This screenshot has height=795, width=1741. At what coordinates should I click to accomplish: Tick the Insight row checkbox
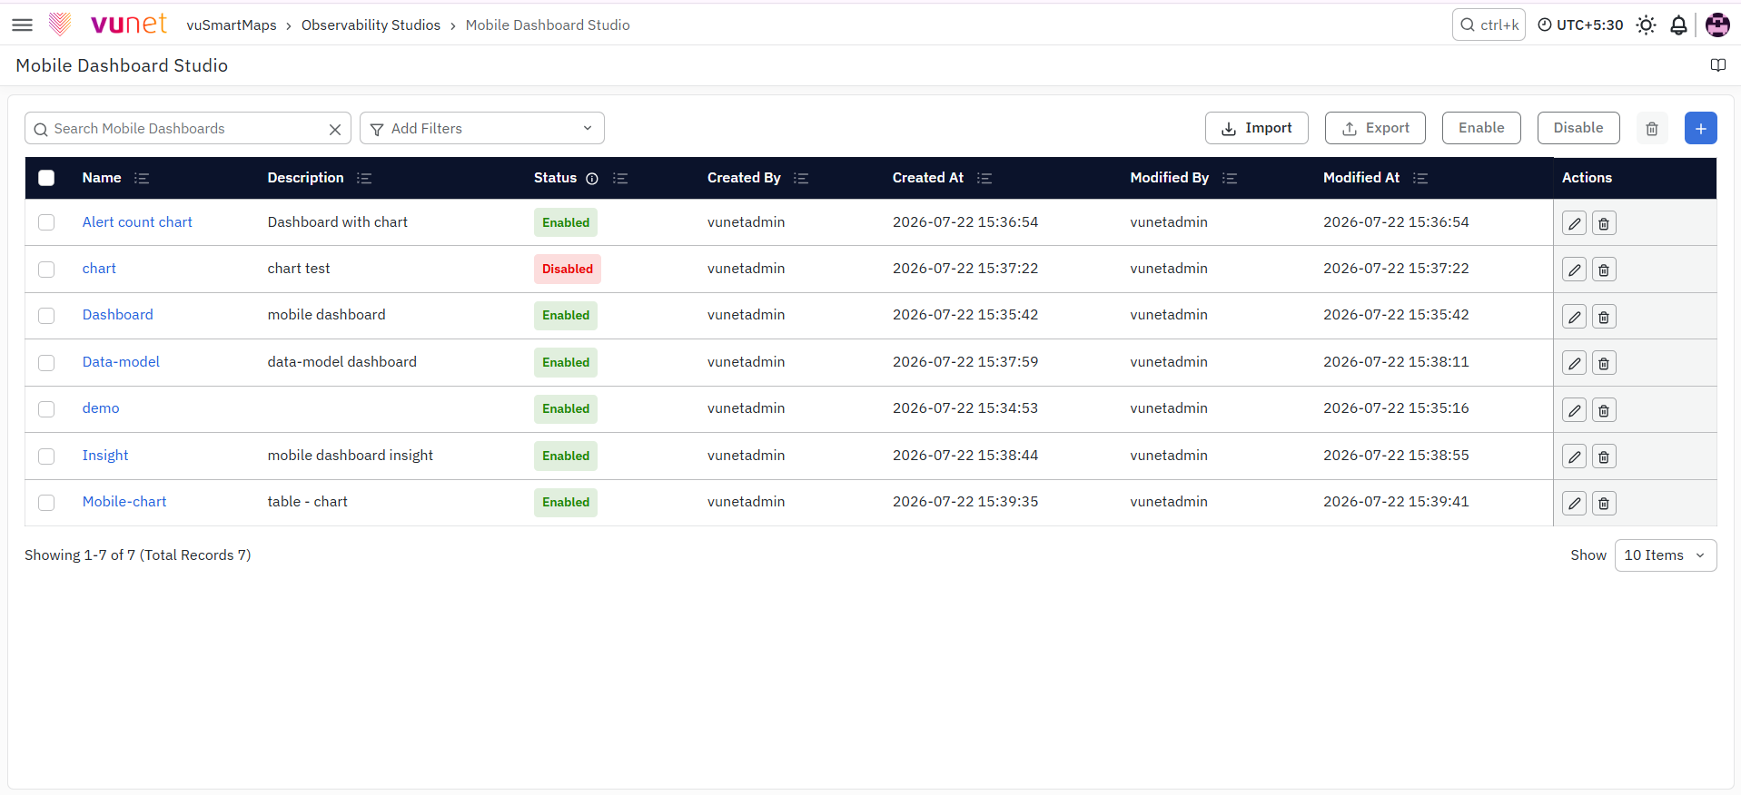point(46,456)
